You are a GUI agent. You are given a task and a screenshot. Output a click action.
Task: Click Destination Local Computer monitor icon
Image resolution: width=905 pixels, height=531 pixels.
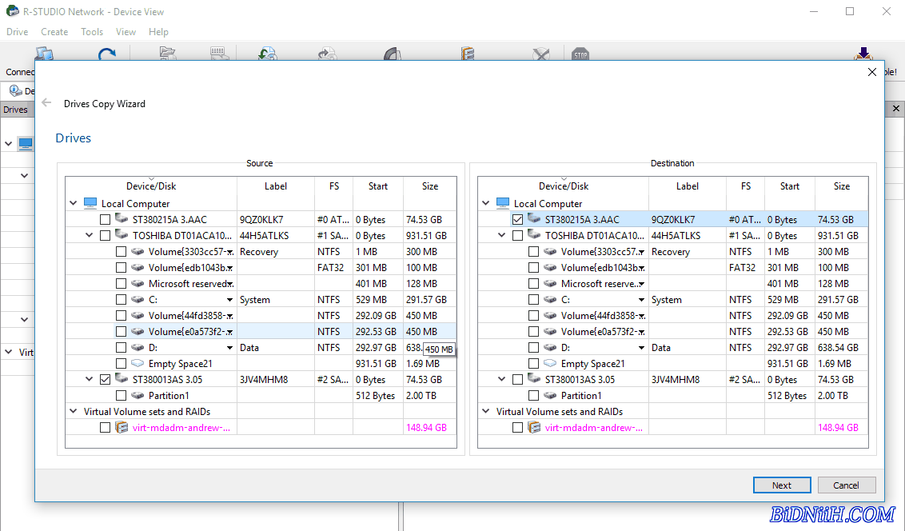click(x=503, y=203)
